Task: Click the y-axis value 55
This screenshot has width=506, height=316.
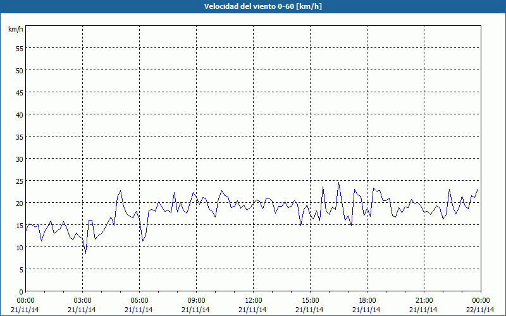Action: coord(20,49)
